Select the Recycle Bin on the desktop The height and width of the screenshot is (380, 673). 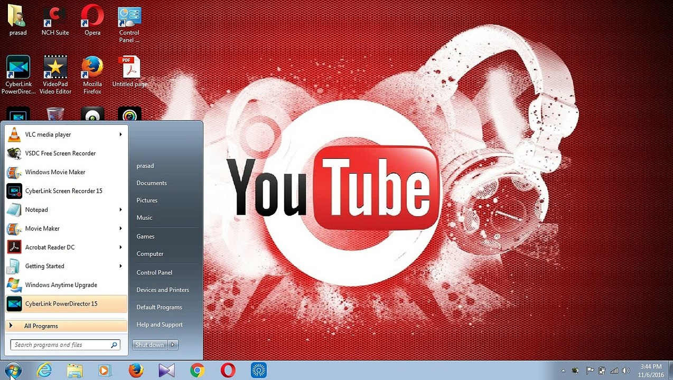[55, 114]
